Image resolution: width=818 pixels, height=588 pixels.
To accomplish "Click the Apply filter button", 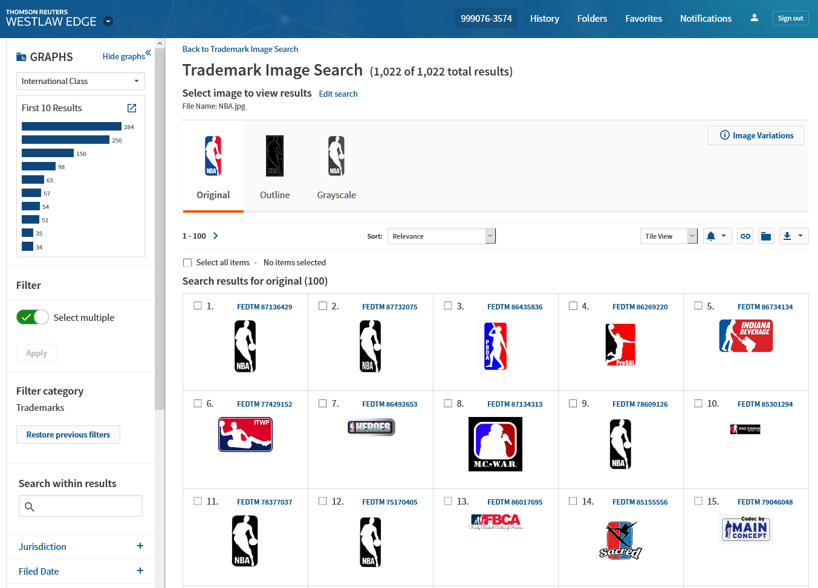I will tap(36, 353).
